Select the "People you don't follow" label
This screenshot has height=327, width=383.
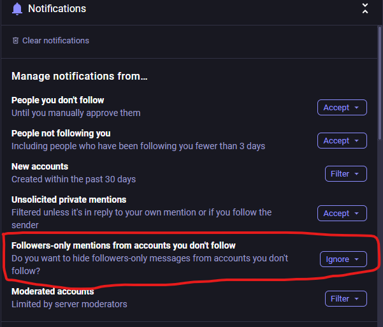tap(58, 100)
